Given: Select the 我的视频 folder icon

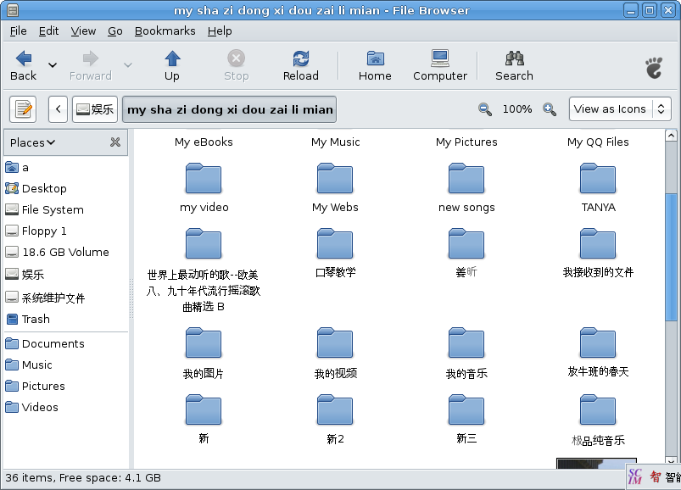Looking at the screenshot, I should click(x=335, y=342).
